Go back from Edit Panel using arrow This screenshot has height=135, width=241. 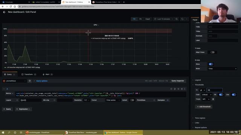4,12
